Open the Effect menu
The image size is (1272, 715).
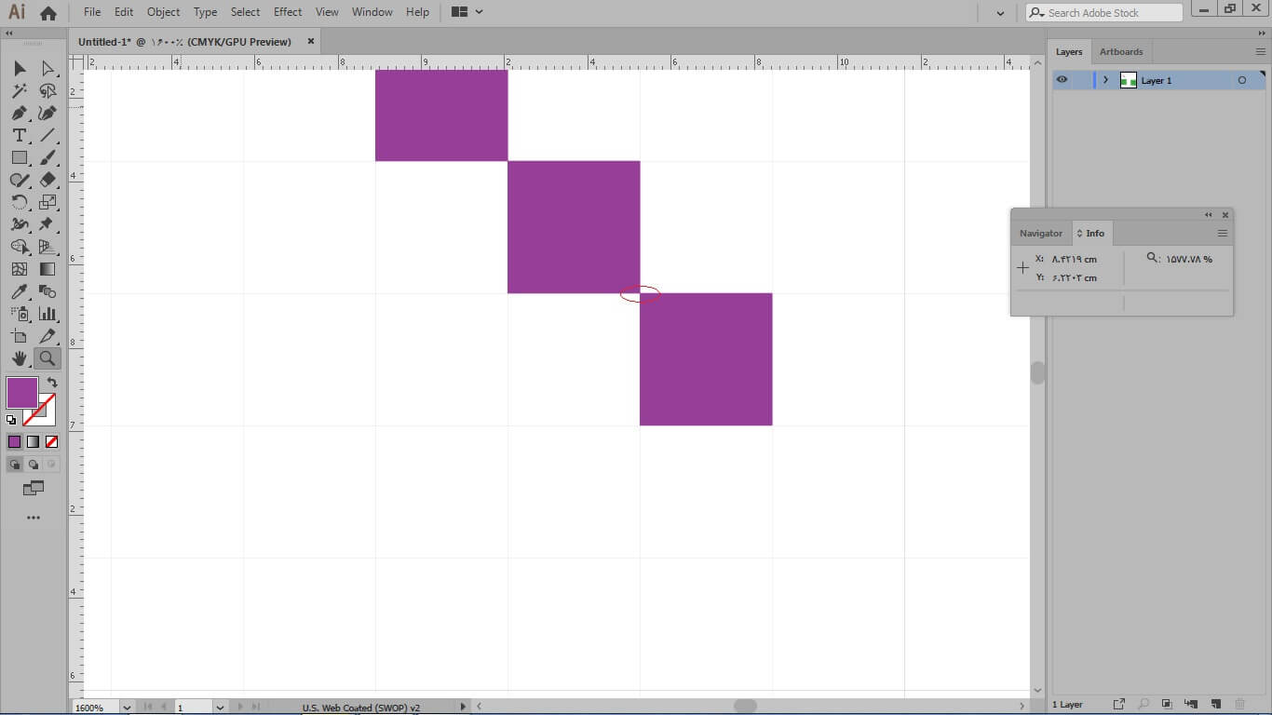tap(288, 12)
